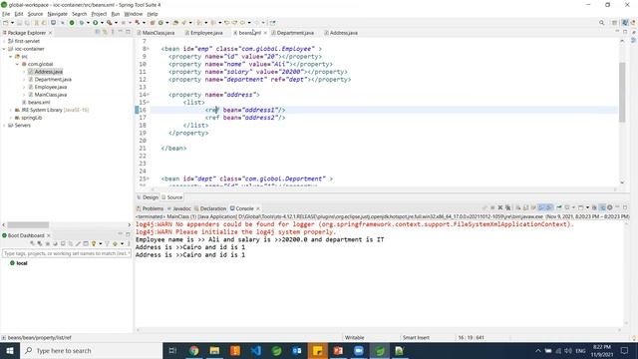Click the lightbulb icon in Boot Dashboard
The image size is (638, 359).
(93, 243)
